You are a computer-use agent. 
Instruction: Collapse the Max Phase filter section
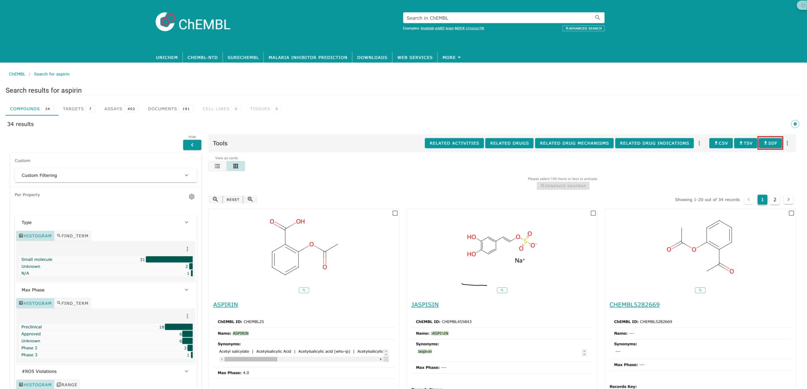point(186,290)
